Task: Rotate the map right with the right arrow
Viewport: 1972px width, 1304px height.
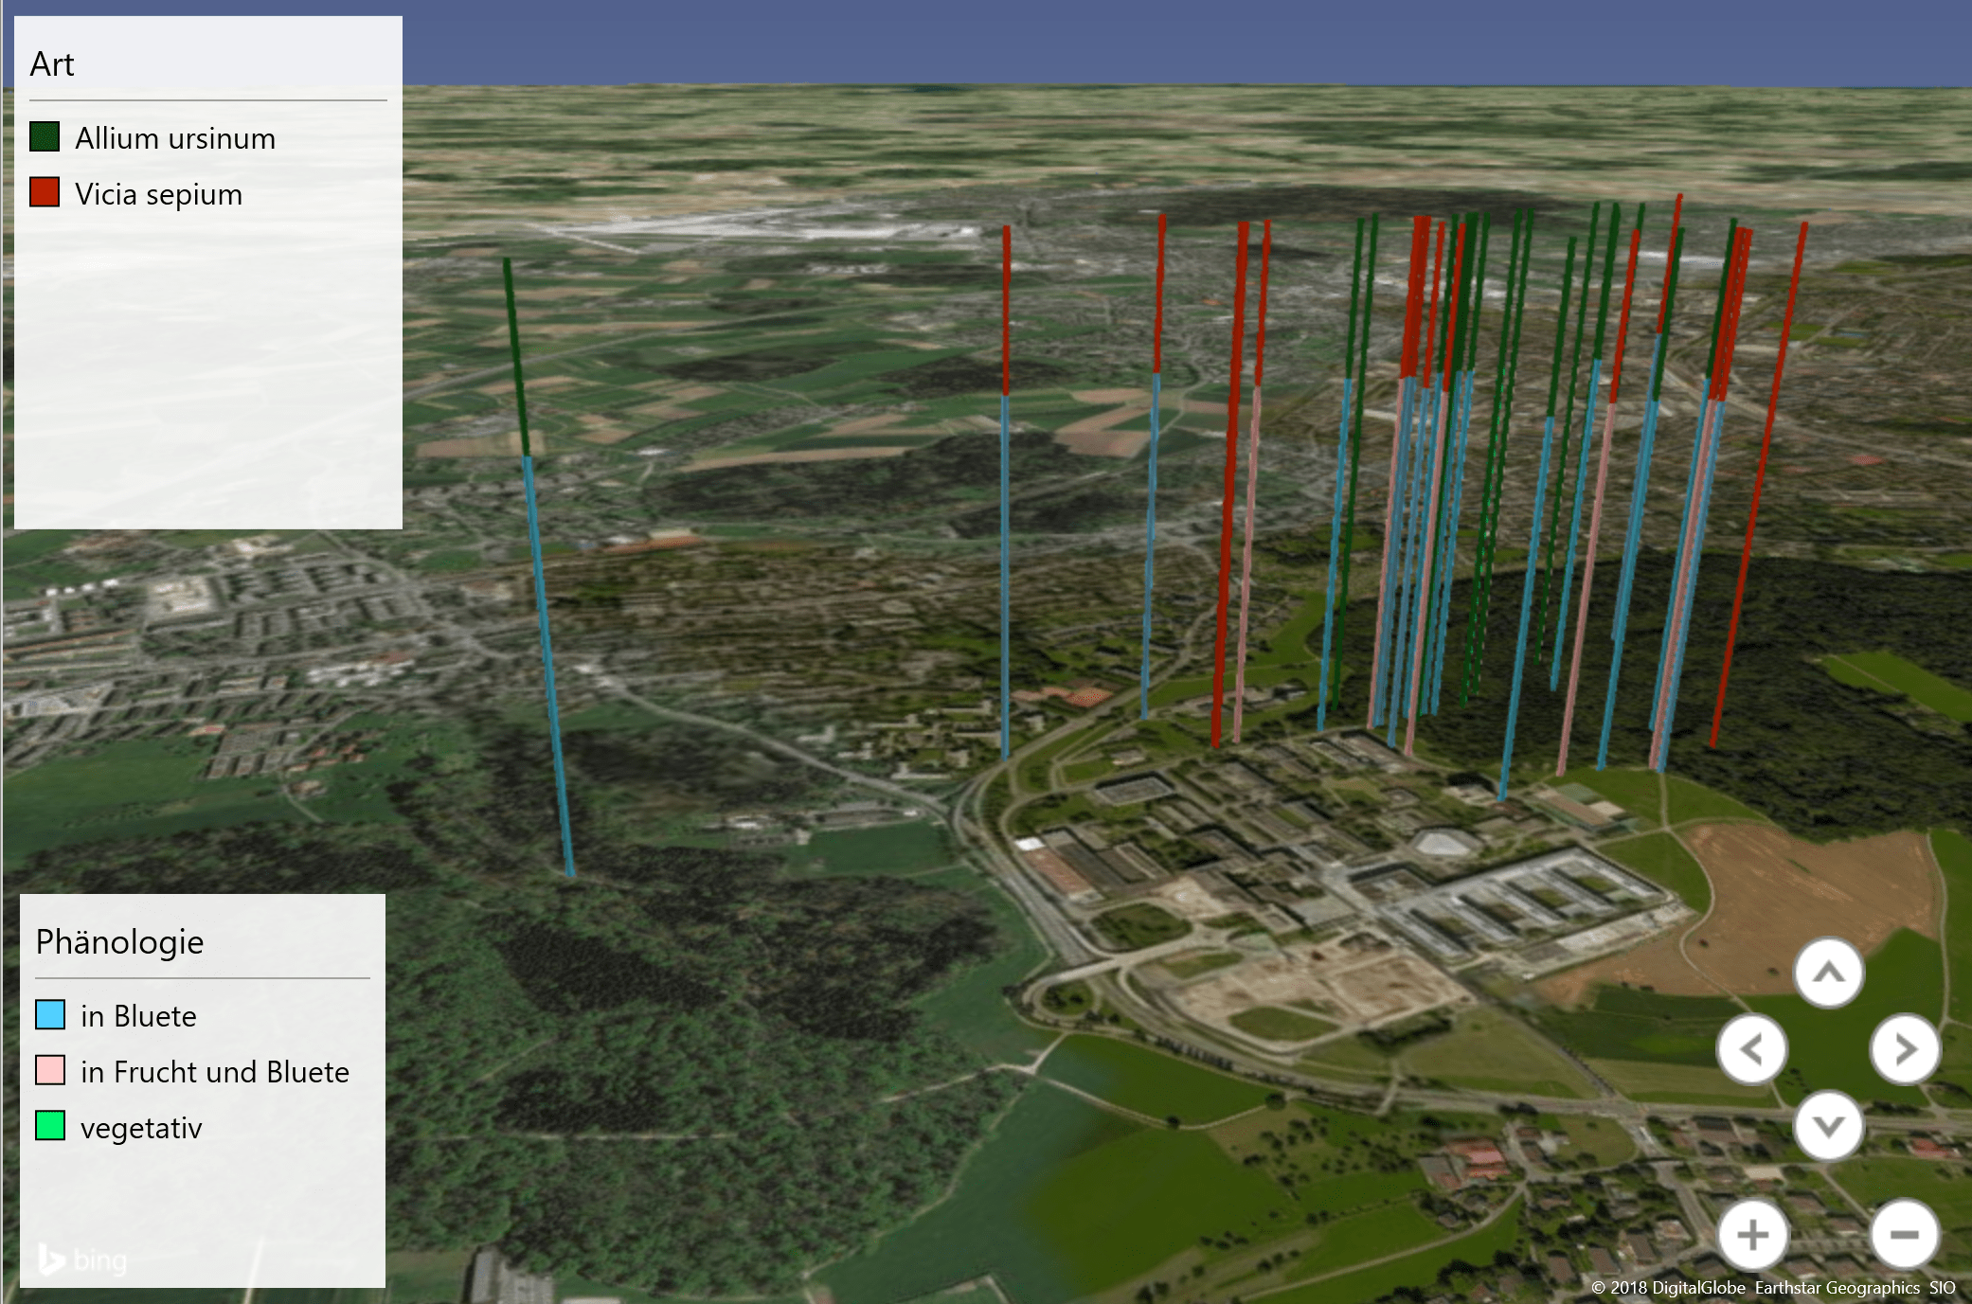Action: (x=1906, y=1049)
